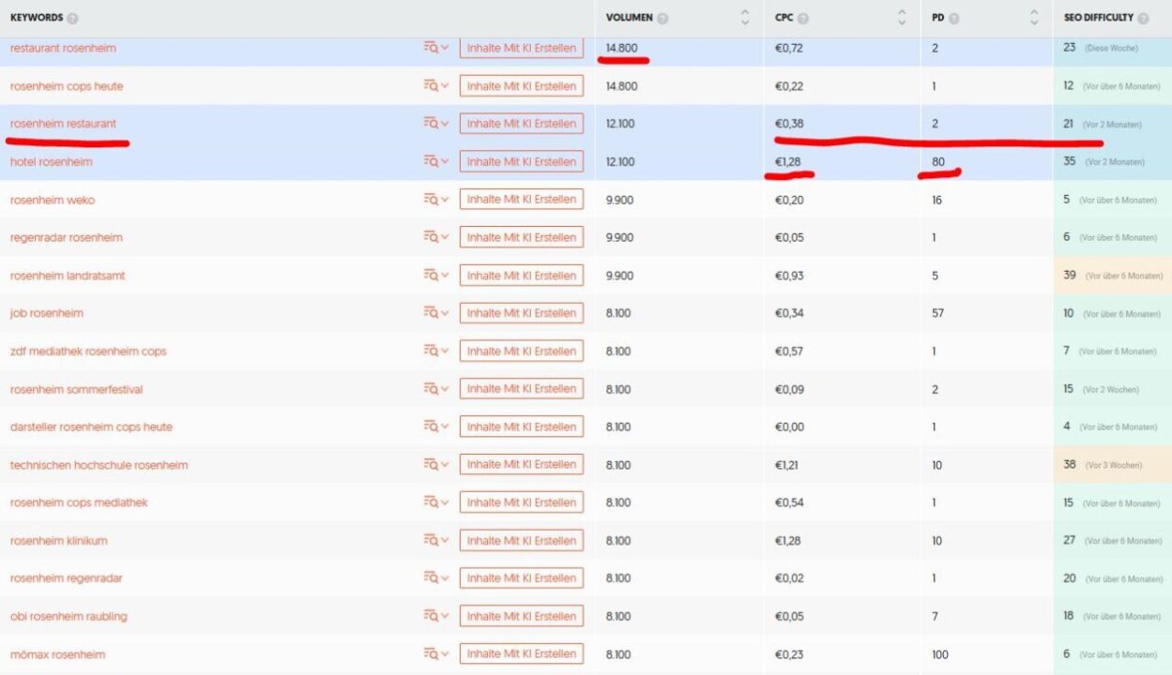Show help tooltip next to Keywords header

pos(73,18)
